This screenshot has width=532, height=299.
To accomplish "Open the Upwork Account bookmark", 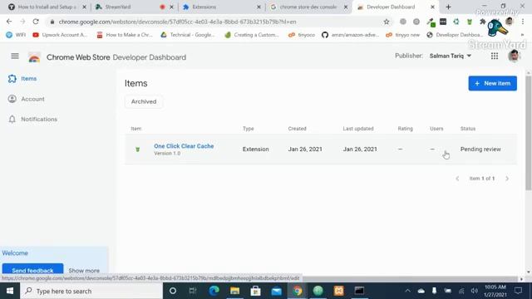I will tap(60, 35).
